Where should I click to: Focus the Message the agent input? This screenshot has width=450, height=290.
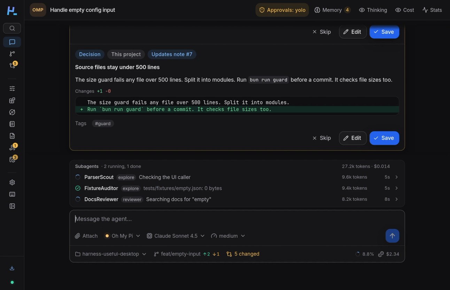pos(237,219)
